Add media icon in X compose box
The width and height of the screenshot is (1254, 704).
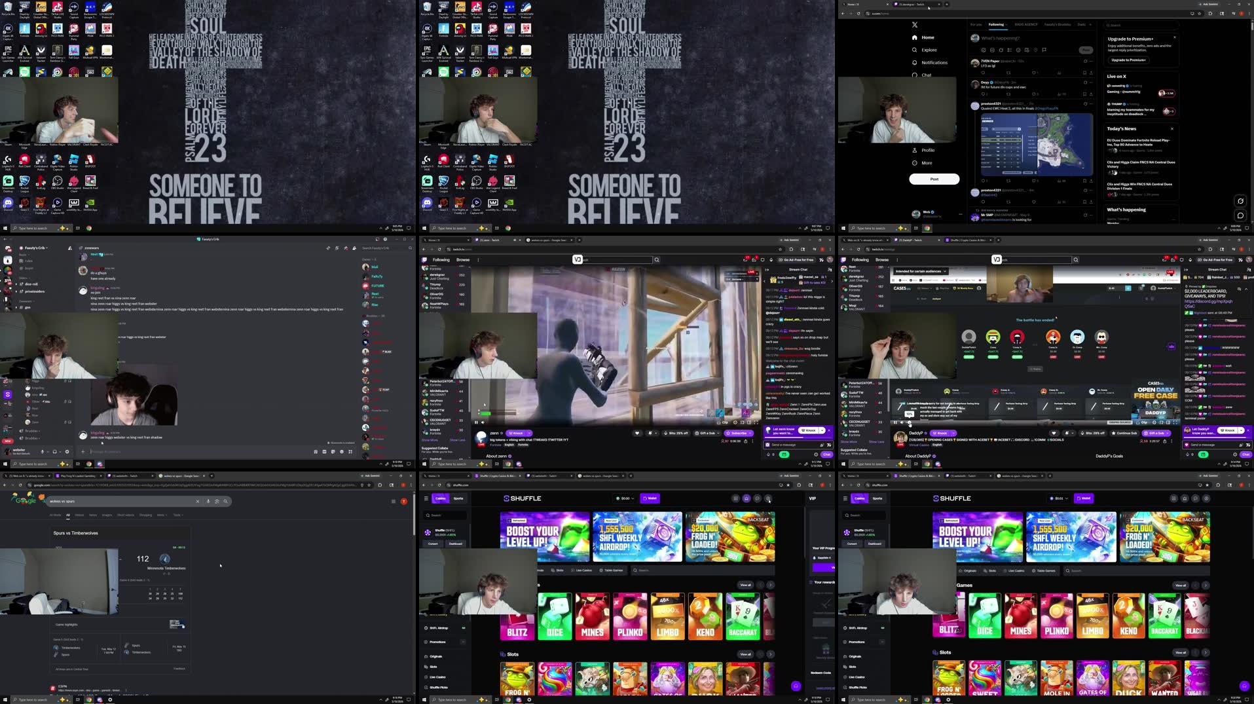coord(983,50)
